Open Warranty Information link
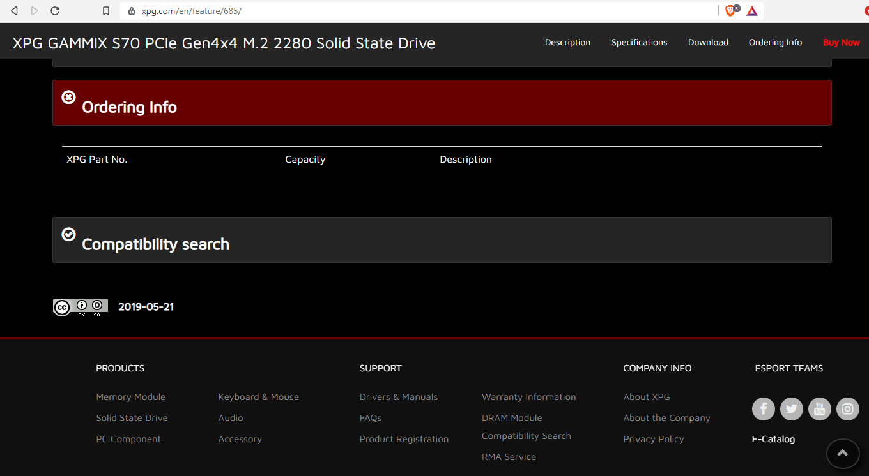Image resolution: width=869 pixels, height=476 pixels. 529,397
